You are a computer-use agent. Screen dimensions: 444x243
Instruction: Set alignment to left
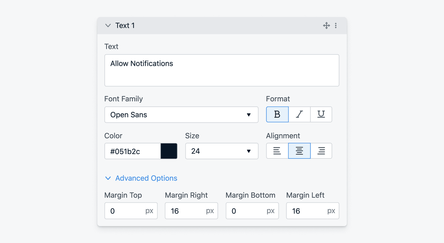[277, 151]
